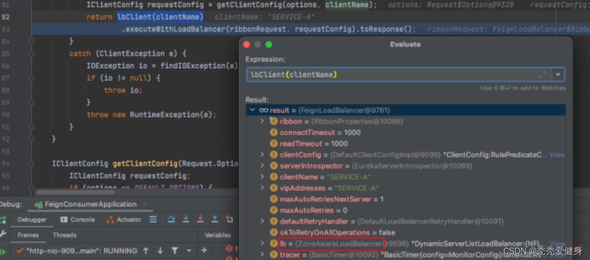Click the infinity watch icon on result row
590x260 pixels.
[264, 110]
